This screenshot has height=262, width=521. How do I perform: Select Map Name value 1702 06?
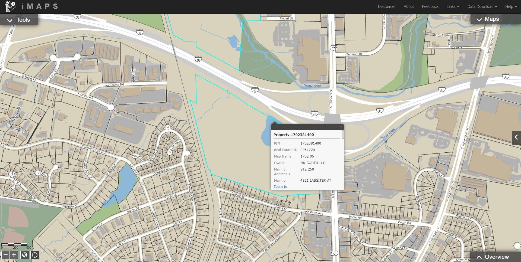[307, 156]
